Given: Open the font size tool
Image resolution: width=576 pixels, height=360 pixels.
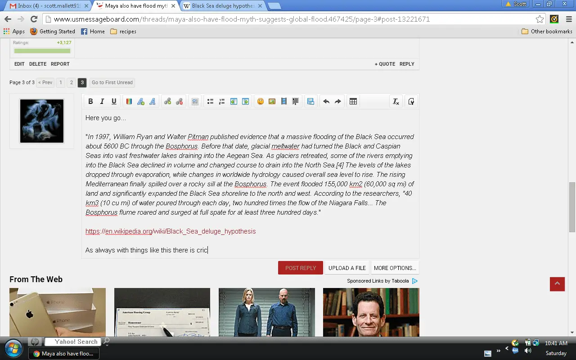Looking at the screenshot, I should tap(141, 102).
